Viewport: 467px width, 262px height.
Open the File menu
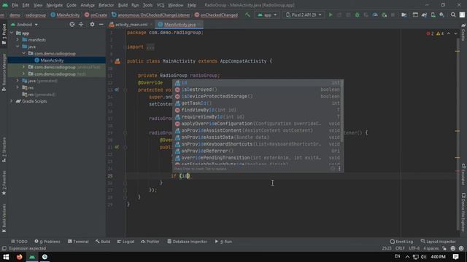(x=15, y=5)
